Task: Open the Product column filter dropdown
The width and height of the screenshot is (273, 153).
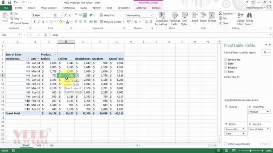Action: pos(55,54)
